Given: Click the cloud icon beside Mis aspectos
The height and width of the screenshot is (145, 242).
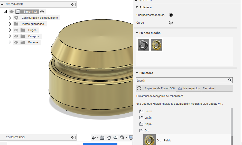Looking at the screenshot, I should (180, 88).
